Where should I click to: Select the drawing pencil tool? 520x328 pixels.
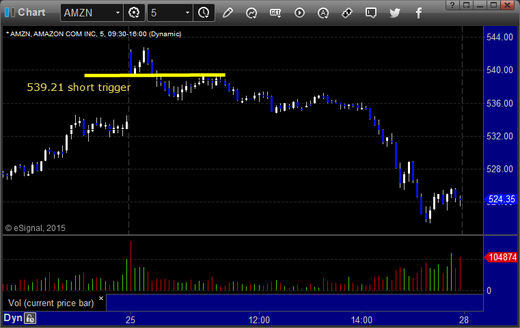[x=228, y=13]
